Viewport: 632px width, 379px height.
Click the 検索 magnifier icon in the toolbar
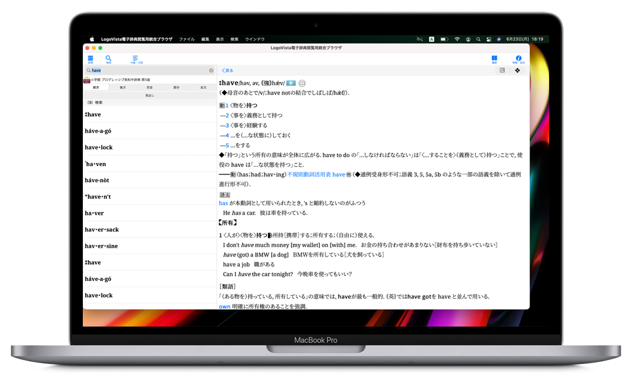point(109,59)
